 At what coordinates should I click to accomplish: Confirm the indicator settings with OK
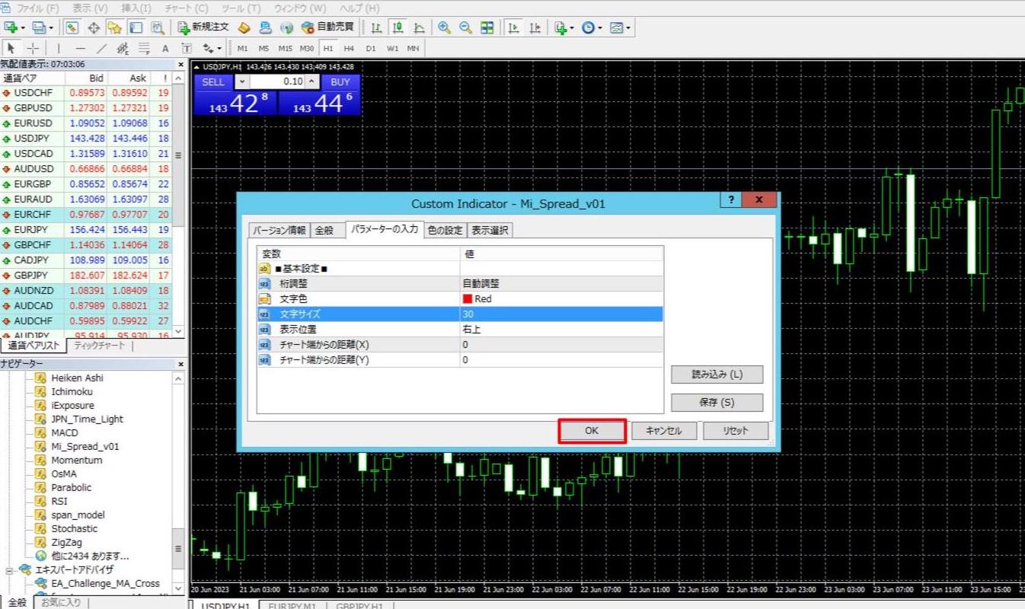592,430
